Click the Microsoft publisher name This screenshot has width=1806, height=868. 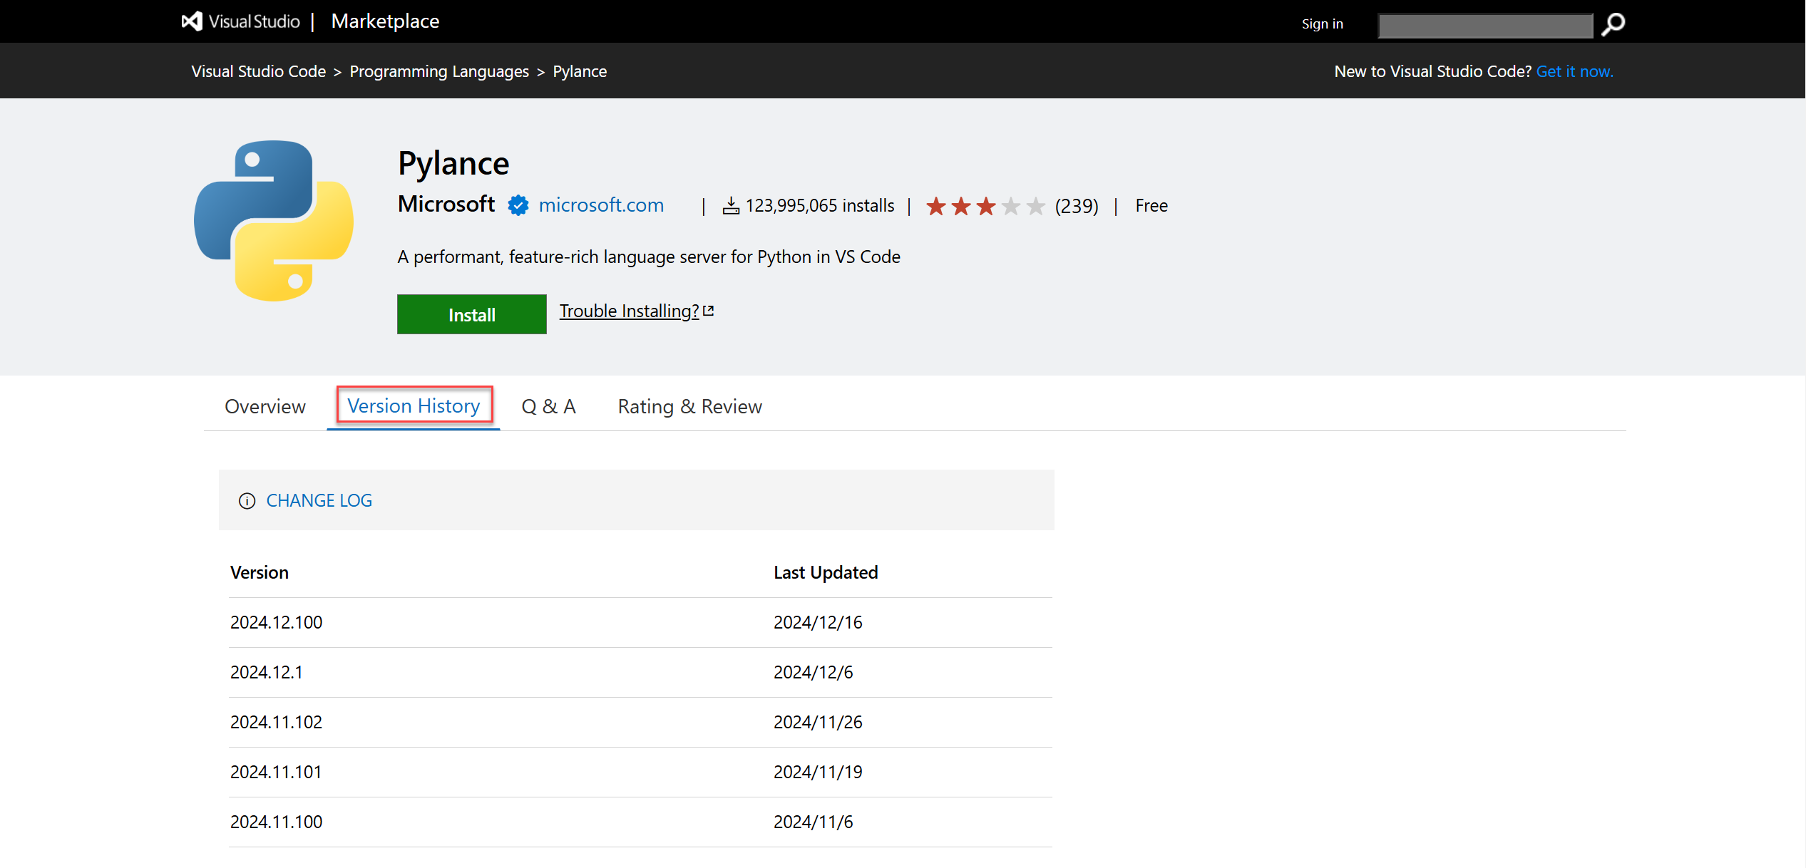click(446, 205)
